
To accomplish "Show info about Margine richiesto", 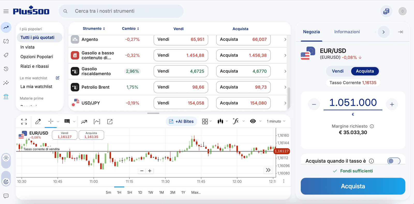I will (x=372, y=126).
